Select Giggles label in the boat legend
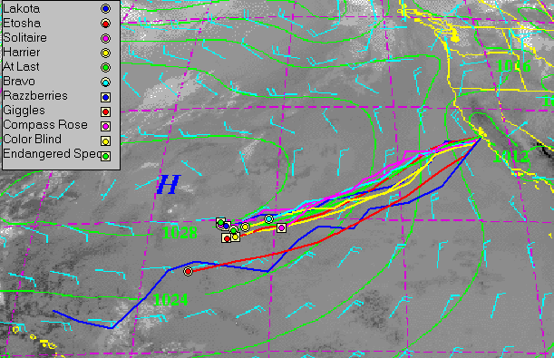This screenshot has height=358, width=554. pyautogui.click(x=24, y=111)
